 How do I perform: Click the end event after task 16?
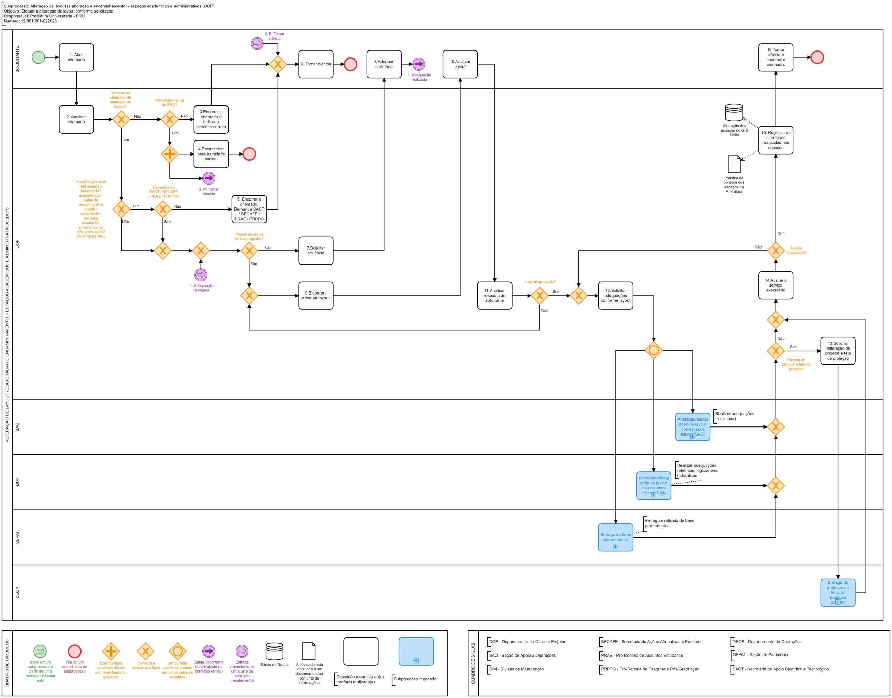[x=817, y=57]
